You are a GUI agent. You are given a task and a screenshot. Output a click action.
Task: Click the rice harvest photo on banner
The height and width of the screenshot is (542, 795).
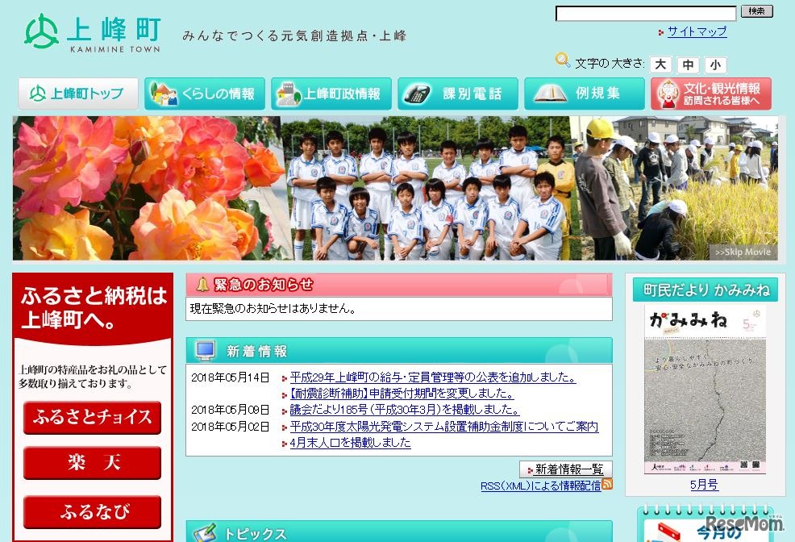(x=674, y=188)
